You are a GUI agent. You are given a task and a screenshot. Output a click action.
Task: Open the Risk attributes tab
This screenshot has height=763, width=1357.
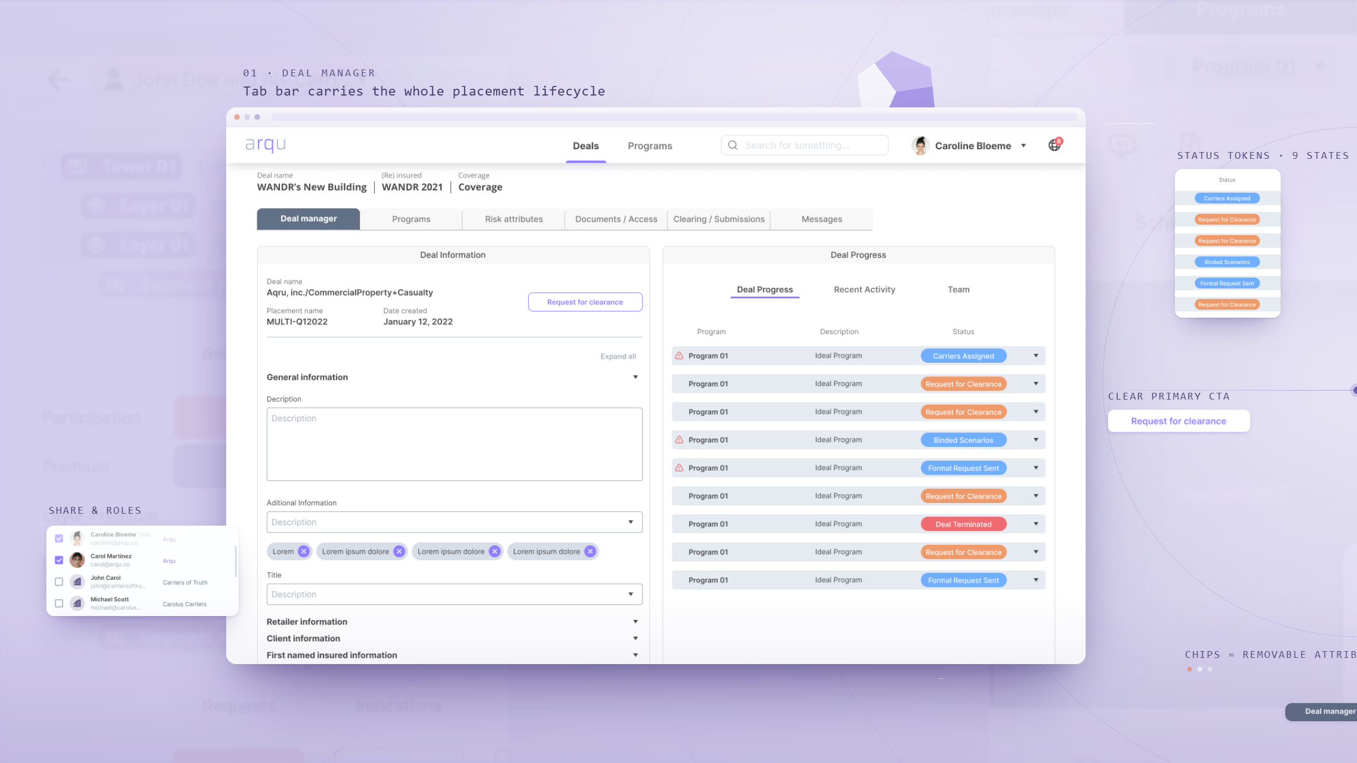tap(513, 219)
